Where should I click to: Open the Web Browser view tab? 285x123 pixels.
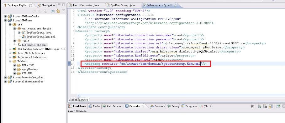pyautogui.click(x=113, y=106)
